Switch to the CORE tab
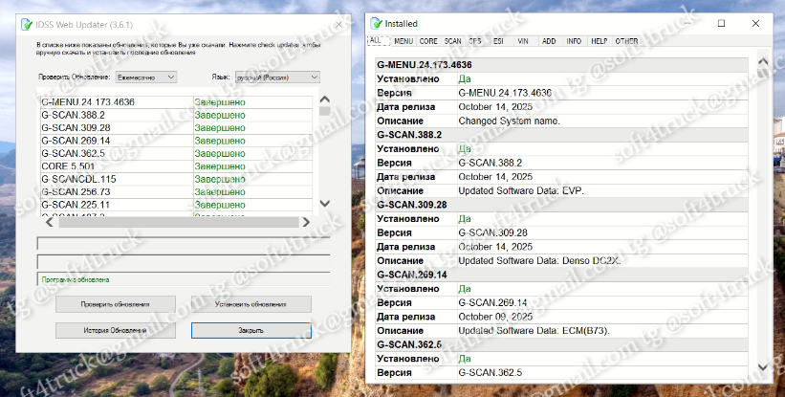 click(x=428, y=41)
